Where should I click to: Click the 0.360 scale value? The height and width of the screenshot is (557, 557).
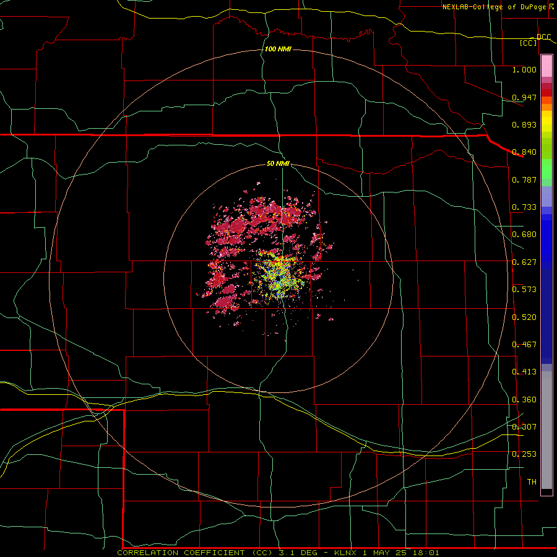(x=524, y=400)
